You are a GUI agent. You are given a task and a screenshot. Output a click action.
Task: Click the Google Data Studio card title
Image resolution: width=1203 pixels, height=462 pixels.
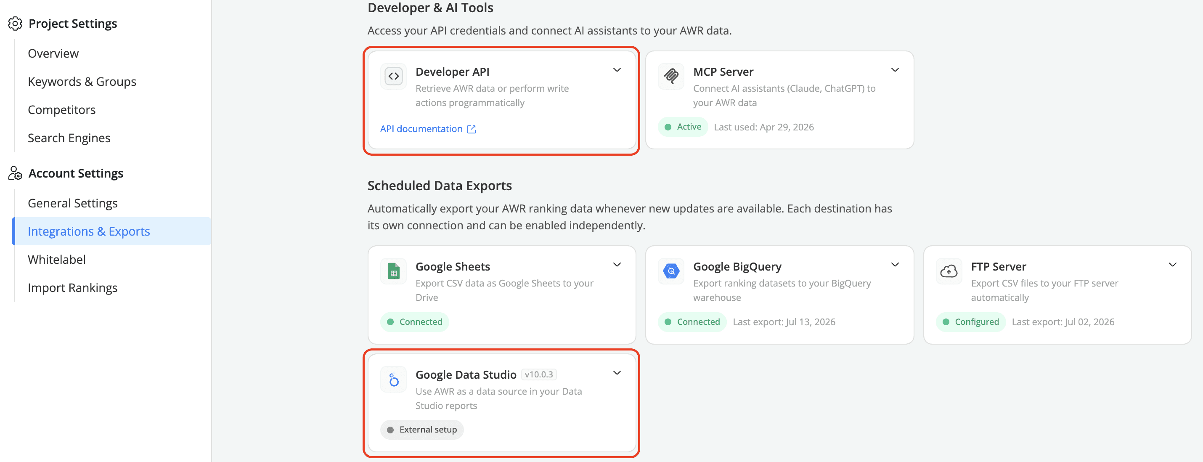point(466,374)
